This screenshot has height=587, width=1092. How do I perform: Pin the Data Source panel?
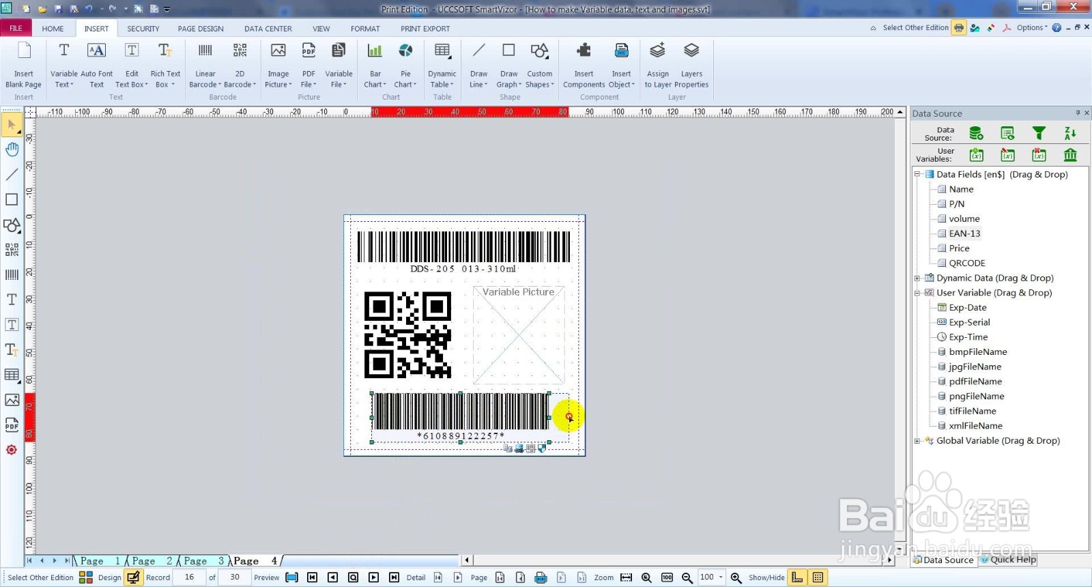(x=1078, y=113)
